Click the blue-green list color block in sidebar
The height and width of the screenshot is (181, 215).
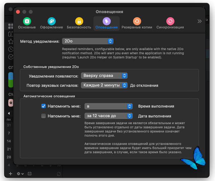click(11, 80)
